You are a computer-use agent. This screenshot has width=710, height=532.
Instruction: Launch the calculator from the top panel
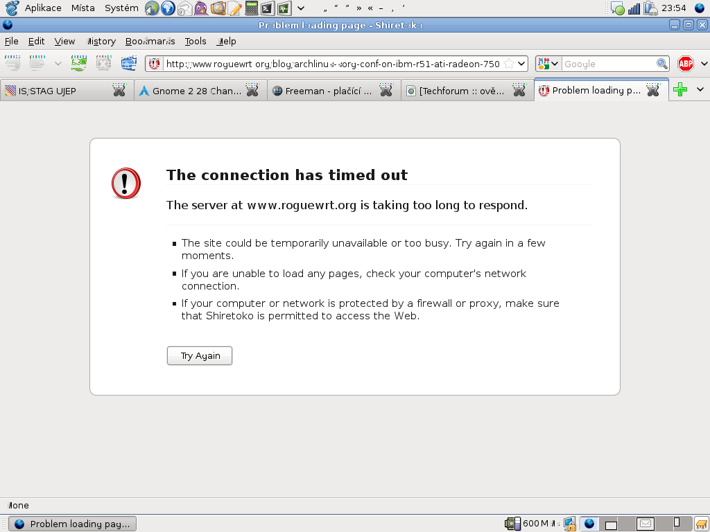pyautogui.click(x=251, y=8)
